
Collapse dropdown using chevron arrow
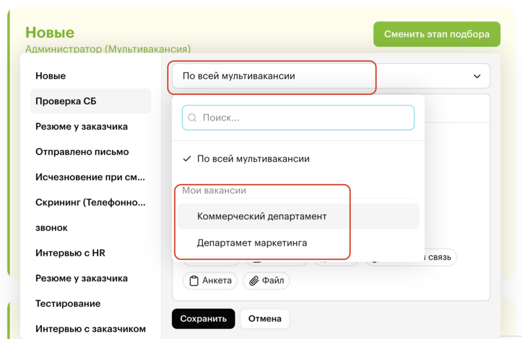tap(477, 76)
